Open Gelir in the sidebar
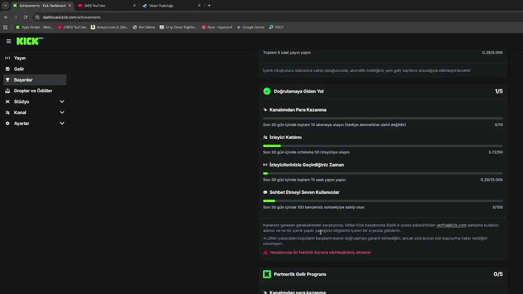The height and width of the screenshot is (294, 523). (x=19, y=69)
